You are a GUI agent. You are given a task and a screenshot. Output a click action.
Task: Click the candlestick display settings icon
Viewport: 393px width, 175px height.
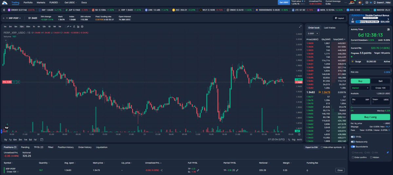pos(78,27)
